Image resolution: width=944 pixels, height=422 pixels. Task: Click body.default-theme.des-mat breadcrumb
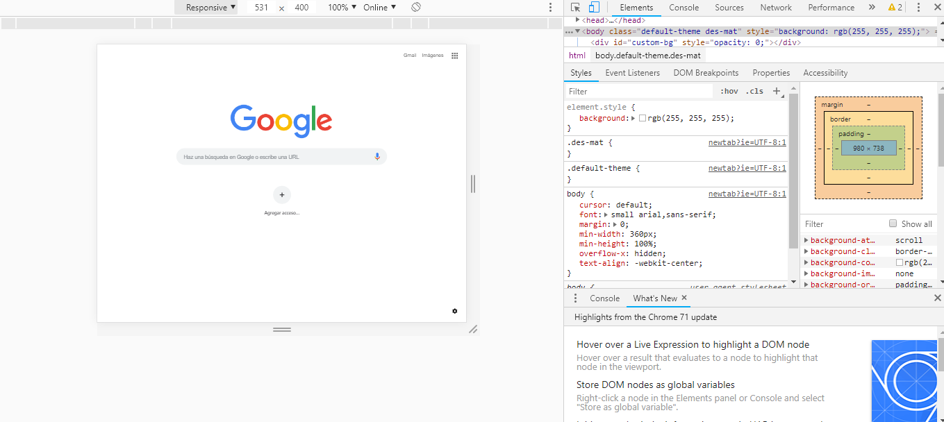[647, 56]
